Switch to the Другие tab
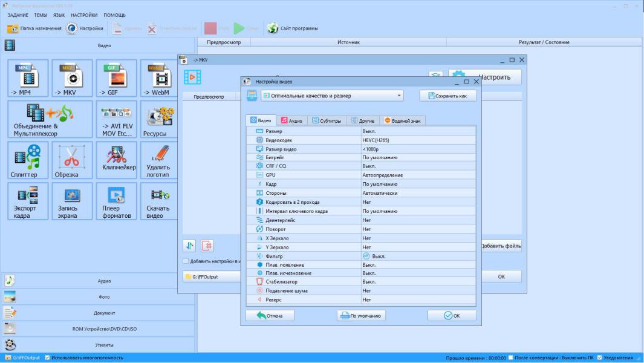Screen dimensions: 644x363 coord(363,120)
